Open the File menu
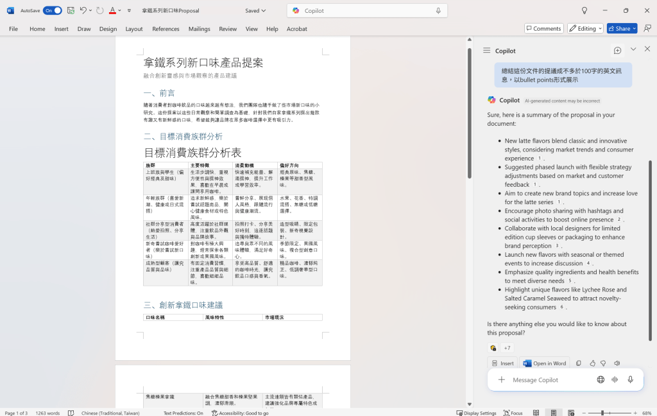The height and width of the screenshot is (416, 657). pyautogui.click(x=13, y=28)
